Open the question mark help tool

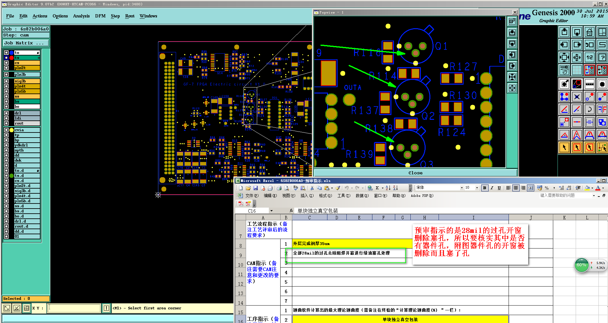(x=602, y=57)
